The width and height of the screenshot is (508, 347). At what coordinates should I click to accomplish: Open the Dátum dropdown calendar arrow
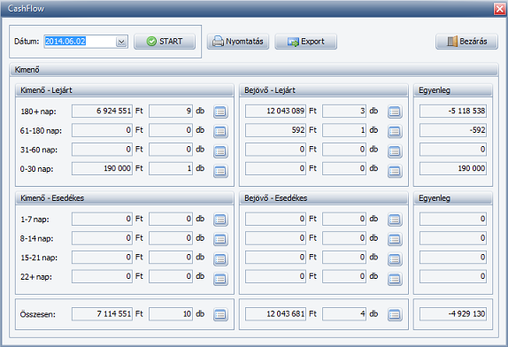[x=121, y=42]
